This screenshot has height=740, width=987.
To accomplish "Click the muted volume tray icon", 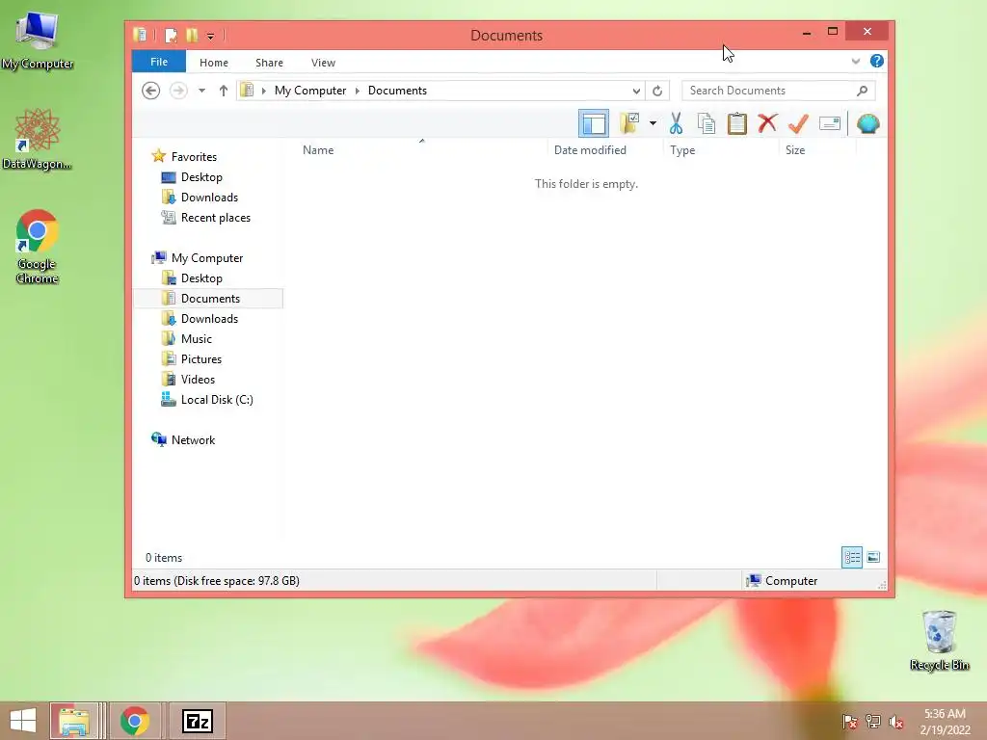I will [895, 722].
